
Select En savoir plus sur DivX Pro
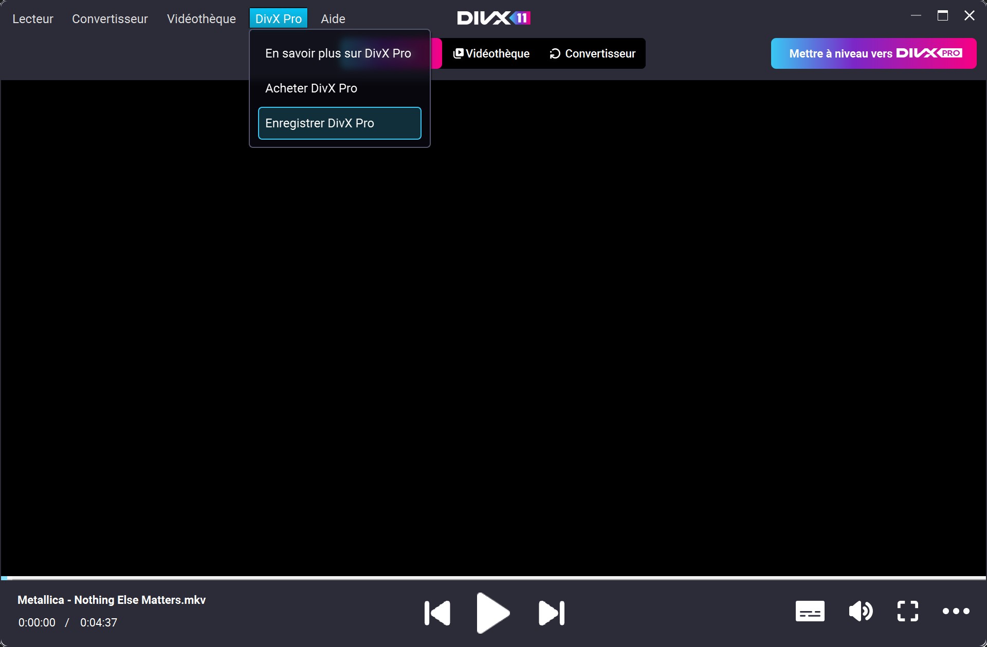click(x=339, y=53)
